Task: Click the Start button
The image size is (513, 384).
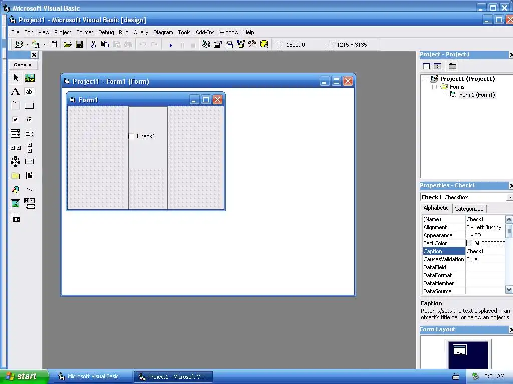Action: [24, 376]
